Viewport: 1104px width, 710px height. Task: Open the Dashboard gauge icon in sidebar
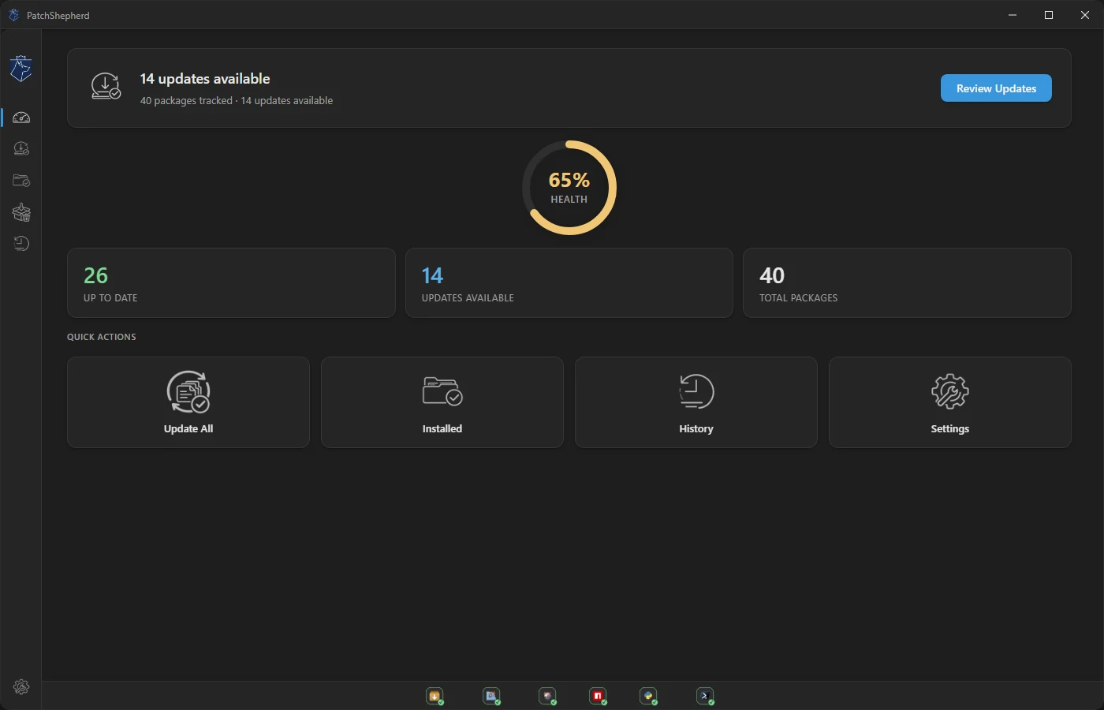click(x=21, y=118)
